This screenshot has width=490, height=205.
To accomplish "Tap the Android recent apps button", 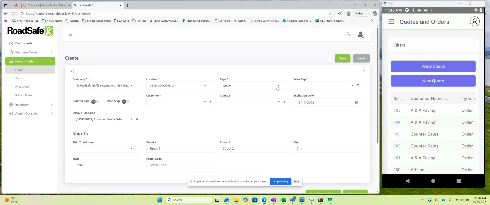I will click(459, 181).
